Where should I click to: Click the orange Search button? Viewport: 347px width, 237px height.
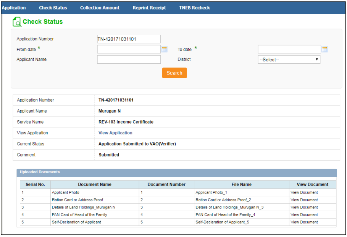pos(174,73)
